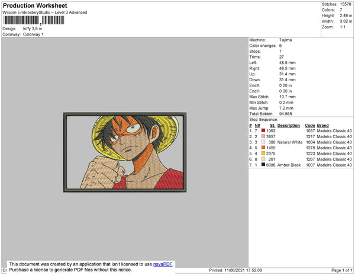Select the Amber Black swatch for thread 6086
The image size is (355, 275).
pos(263,165)
